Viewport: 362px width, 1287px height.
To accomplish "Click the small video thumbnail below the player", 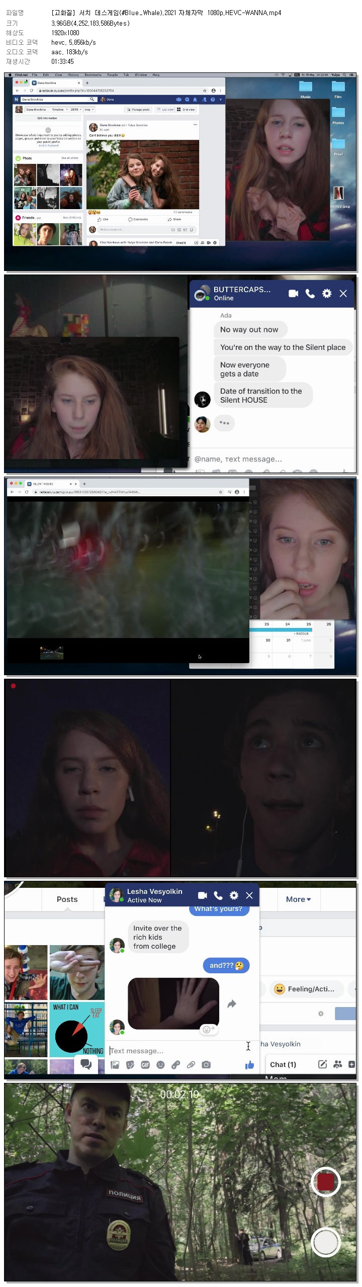I will pos(52,652).
